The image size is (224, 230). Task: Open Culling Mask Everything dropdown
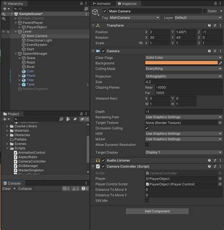click(183, 68)
